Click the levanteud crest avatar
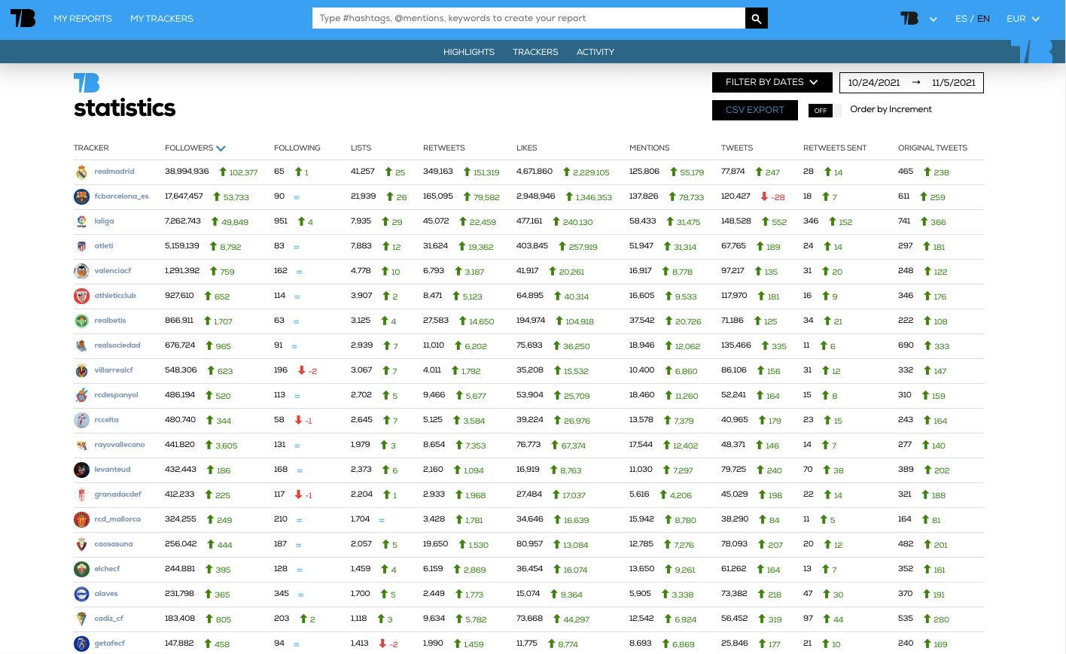The height and width of the screenshot is (654, 1066). point(81,470)
